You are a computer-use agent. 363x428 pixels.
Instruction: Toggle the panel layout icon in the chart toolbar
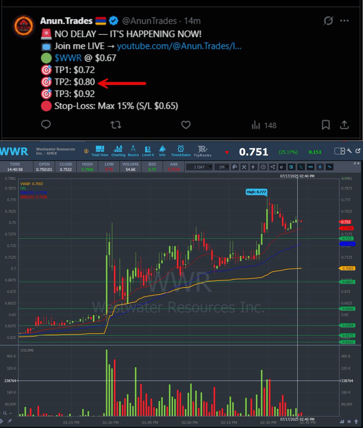[x=291, y=167]
